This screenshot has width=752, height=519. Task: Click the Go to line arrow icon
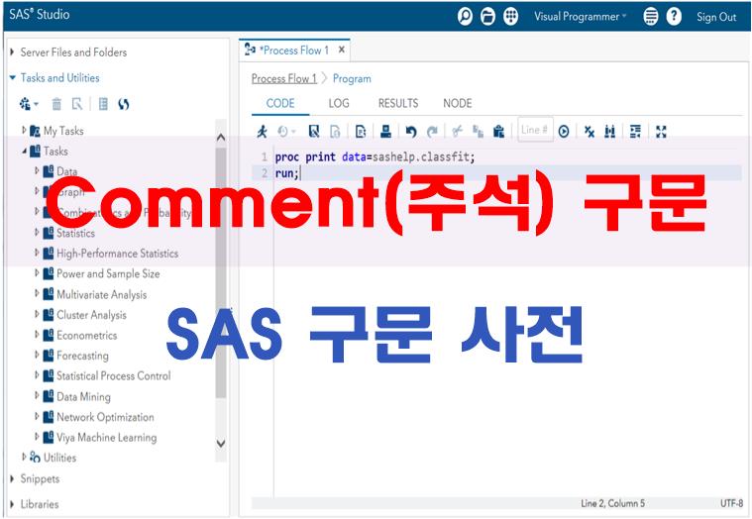click(564, 132)
